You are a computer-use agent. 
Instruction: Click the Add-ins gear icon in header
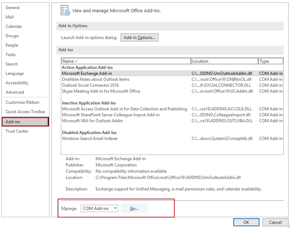tap(65, 11)
